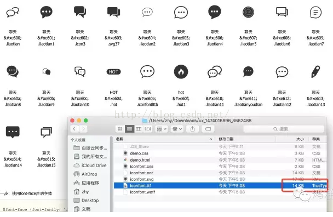The image size is (333, 217).
Task: Select the tiny .liaotian9 icon
Action: point(47,72)
